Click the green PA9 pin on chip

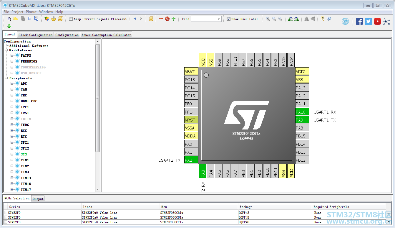point(302,120)
